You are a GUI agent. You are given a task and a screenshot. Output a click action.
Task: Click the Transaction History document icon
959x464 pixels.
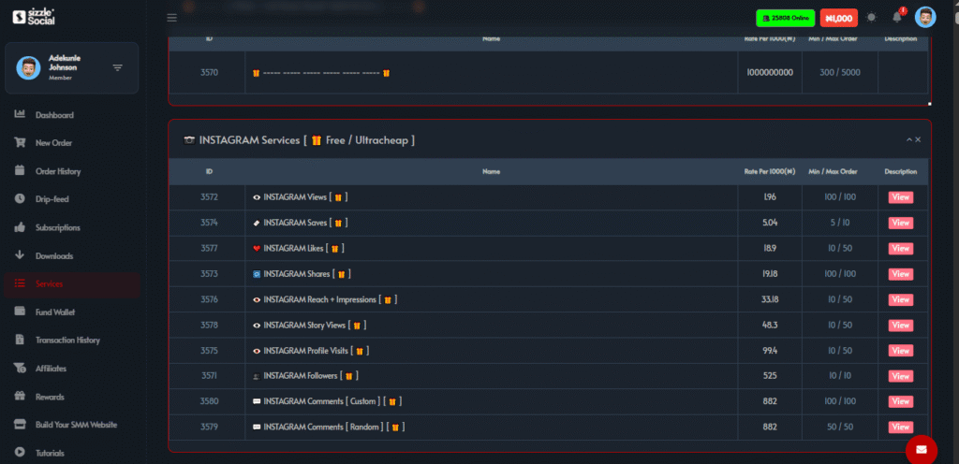point(20,340)
